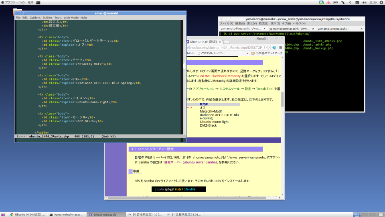Open the keyboard input method indicator
The image size is (385, 217).
[x=336, y=2]
